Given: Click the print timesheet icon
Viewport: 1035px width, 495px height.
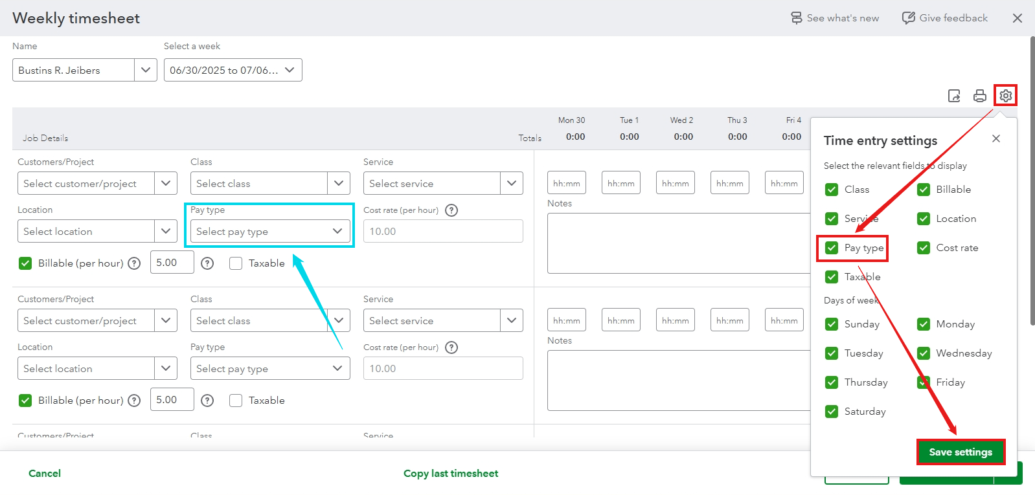Looking at the screenshot, I should (x=979, y=96).
